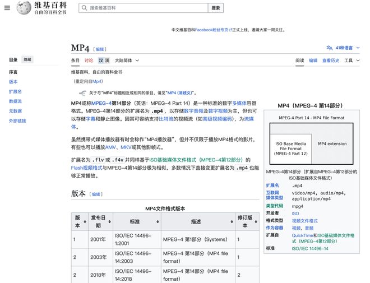Open the 视频文件格式 infobox link
This screenshot has width=370, height=283.
pyautogui.click(x=304, y=221)
